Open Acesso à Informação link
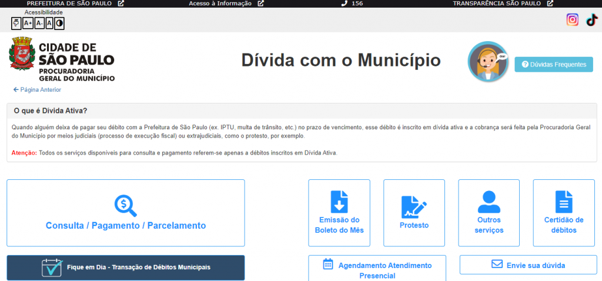This screenshot has width=602, height=281. click(226, 4)
